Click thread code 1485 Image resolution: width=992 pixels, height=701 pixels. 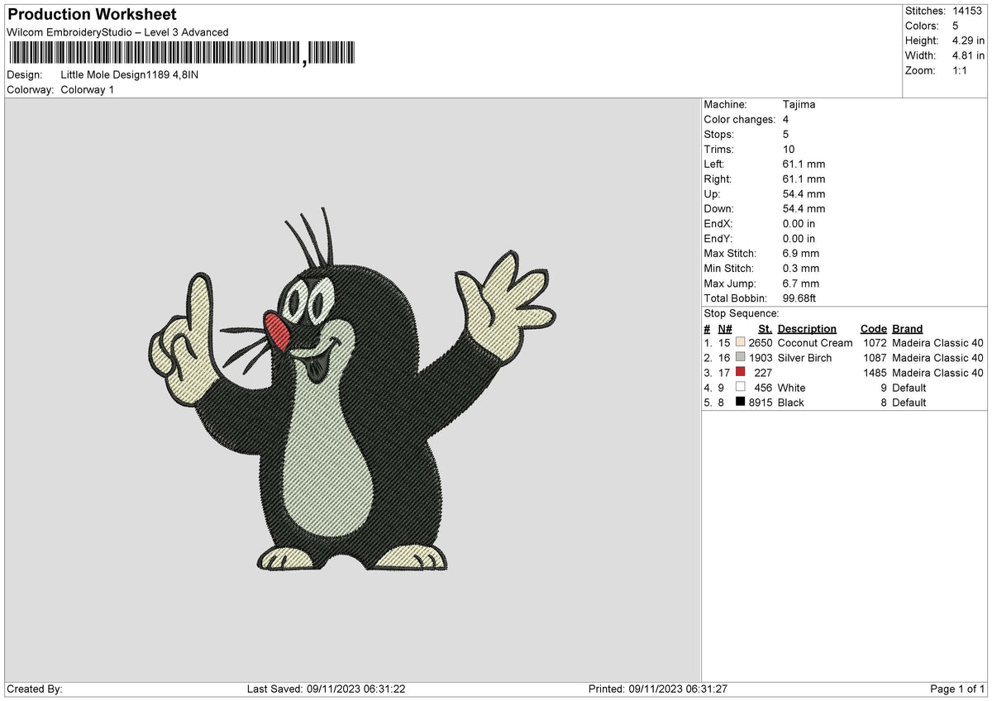[875, 372]
